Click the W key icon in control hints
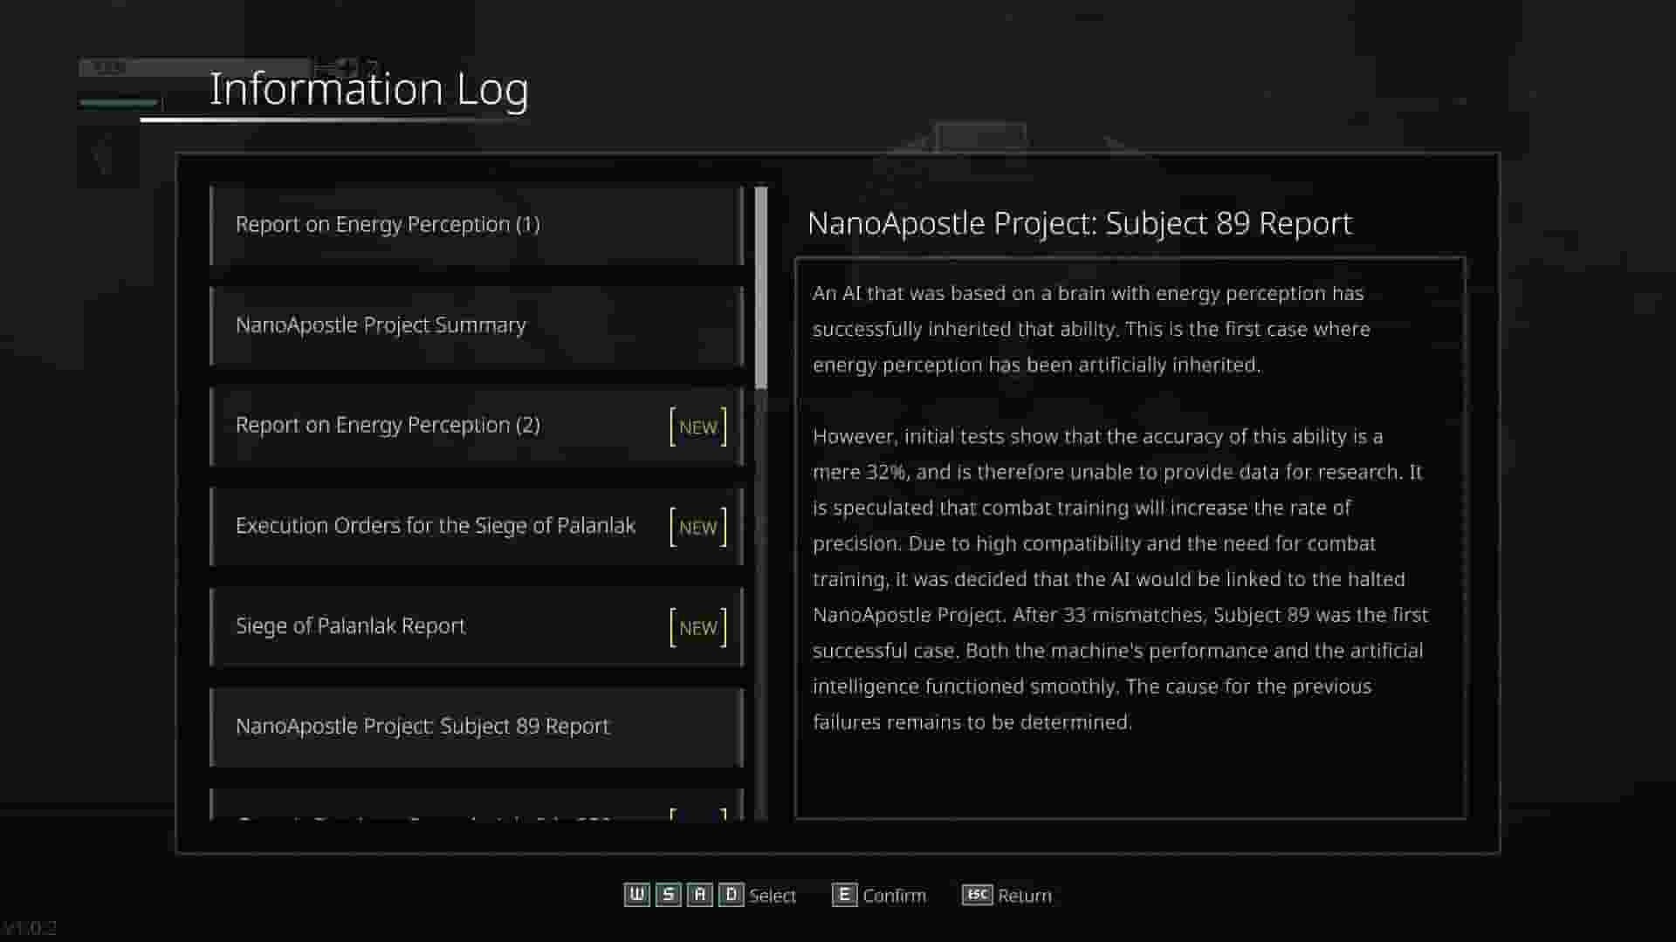The height and width of the screenshot is (942, 1676). [638, 895]
